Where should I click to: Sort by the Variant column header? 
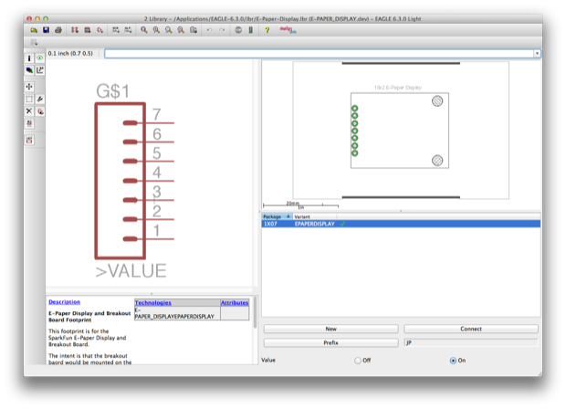pyautogui.click(x=315, y=216)
